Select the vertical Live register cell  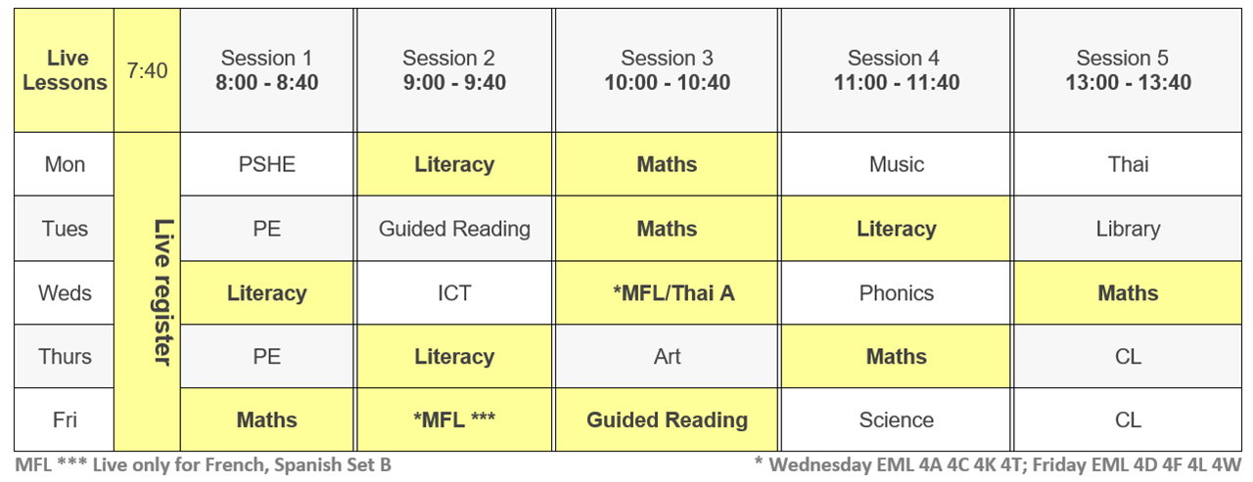[147, 292]
